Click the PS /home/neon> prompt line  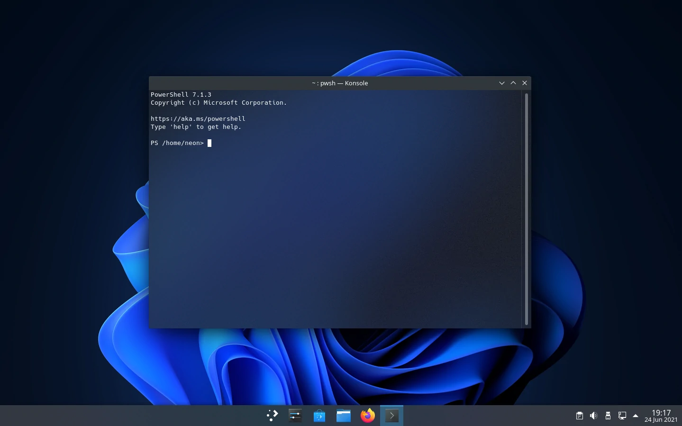(x=177, y=143)
